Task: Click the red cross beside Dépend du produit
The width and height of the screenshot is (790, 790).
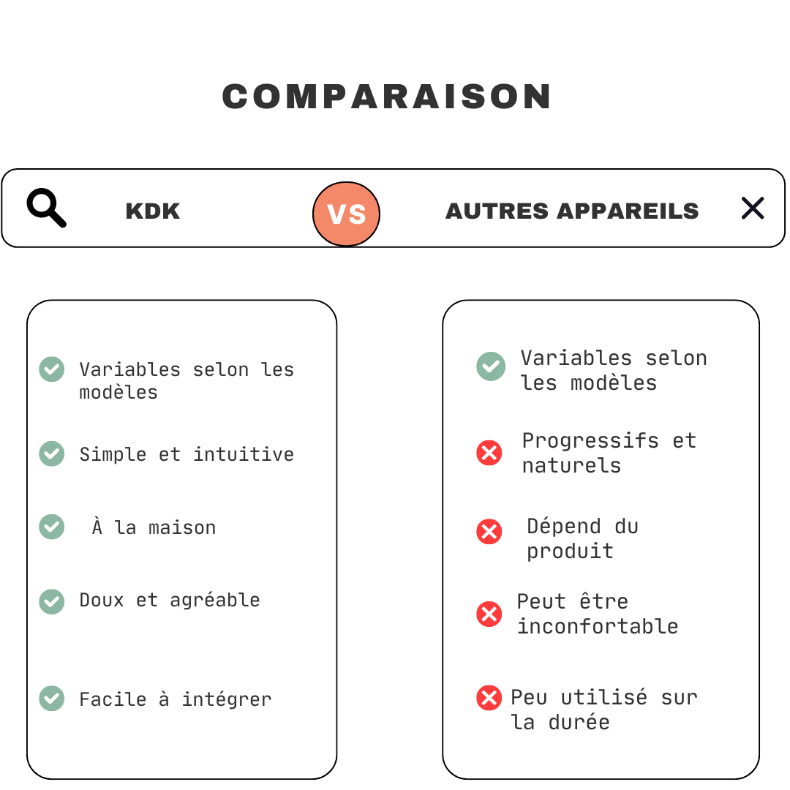Action: click(489, 532)
